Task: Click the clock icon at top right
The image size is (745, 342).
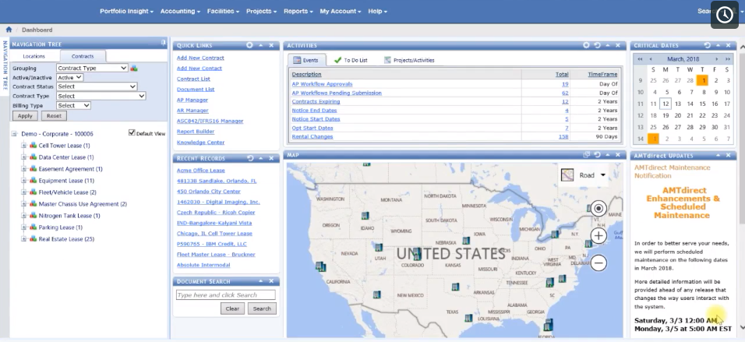Action: coord(725,15)
